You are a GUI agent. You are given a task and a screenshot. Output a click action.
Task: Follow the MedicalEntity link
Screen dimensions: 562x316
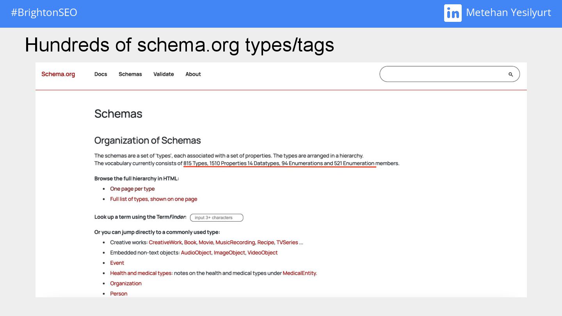pos(300,273)
